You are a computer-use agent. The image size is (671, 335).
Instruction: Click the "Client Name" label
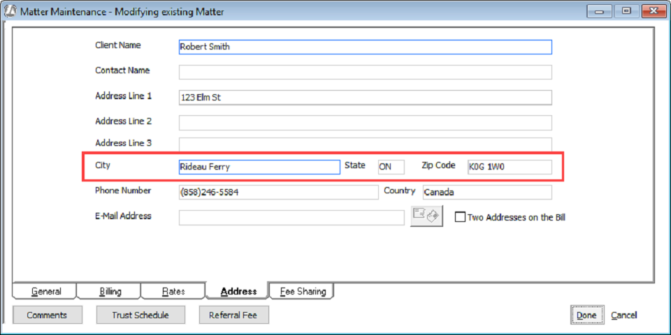(x=117, y=45)
